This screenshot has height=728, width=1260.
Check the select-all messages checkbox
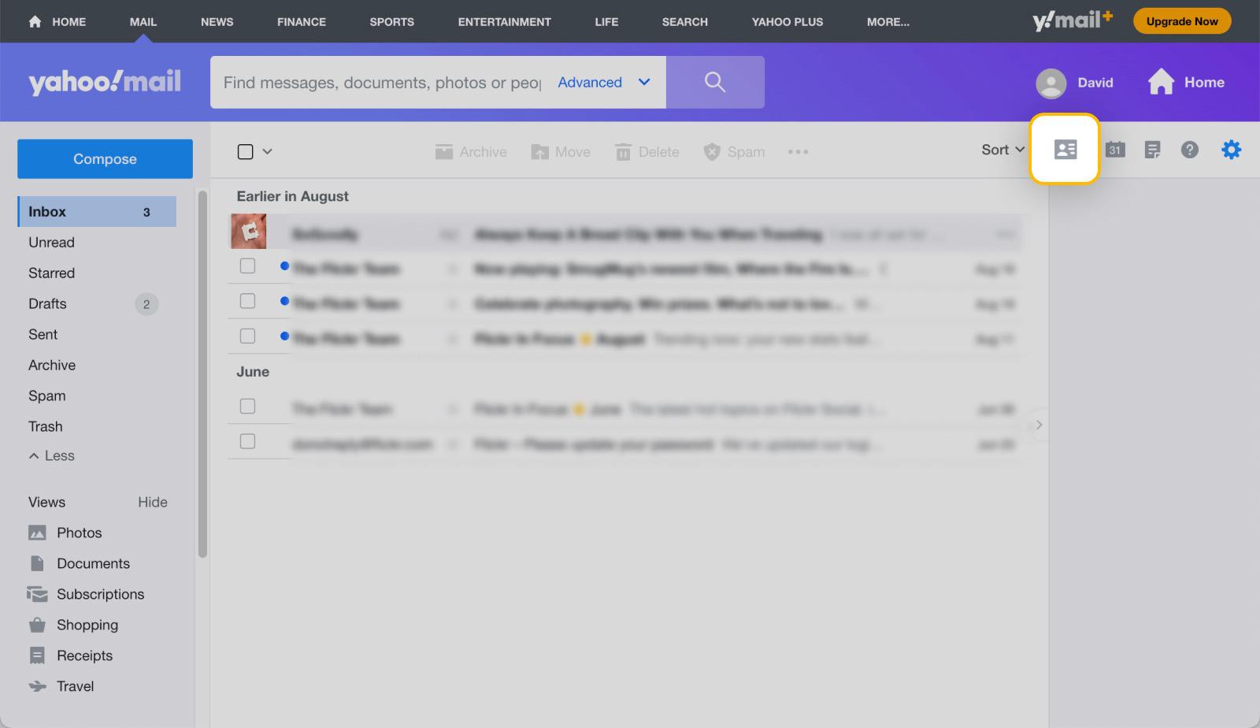pos(245,150)
